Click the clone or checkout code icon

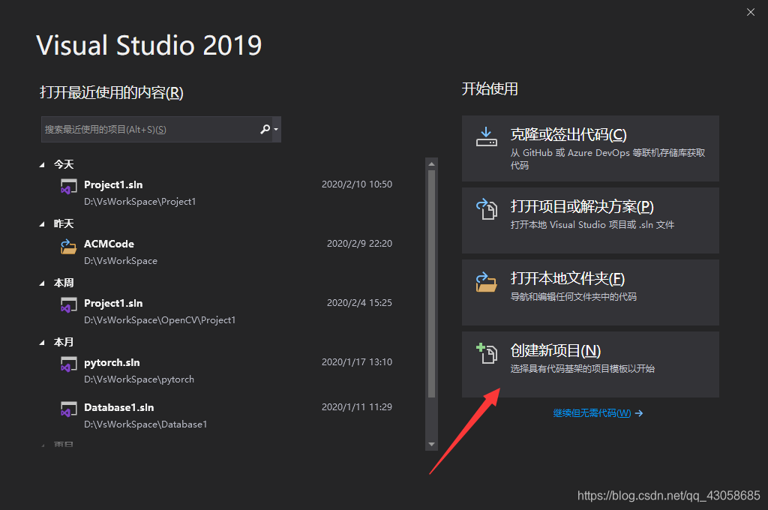coord(486,136)
